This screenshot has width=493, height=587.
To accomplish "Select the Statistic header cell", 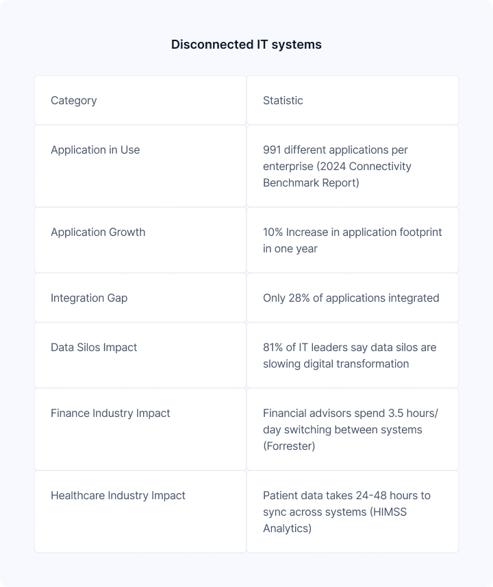I will [353, 100].
